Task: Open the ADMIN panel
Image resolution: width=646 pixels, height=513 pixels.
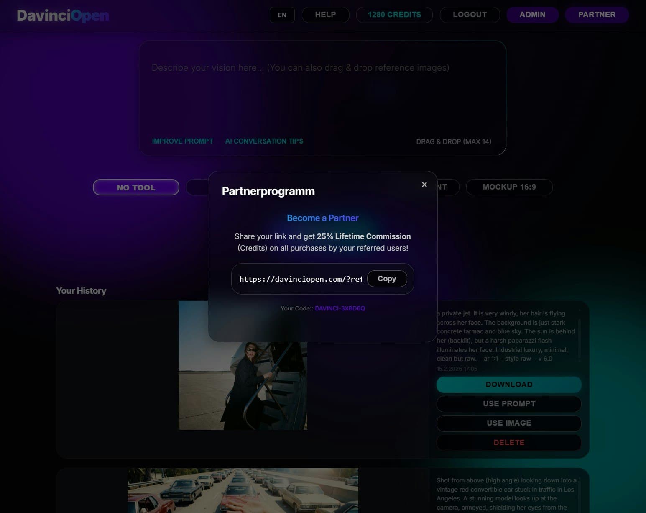Action: tap(532, 15)
